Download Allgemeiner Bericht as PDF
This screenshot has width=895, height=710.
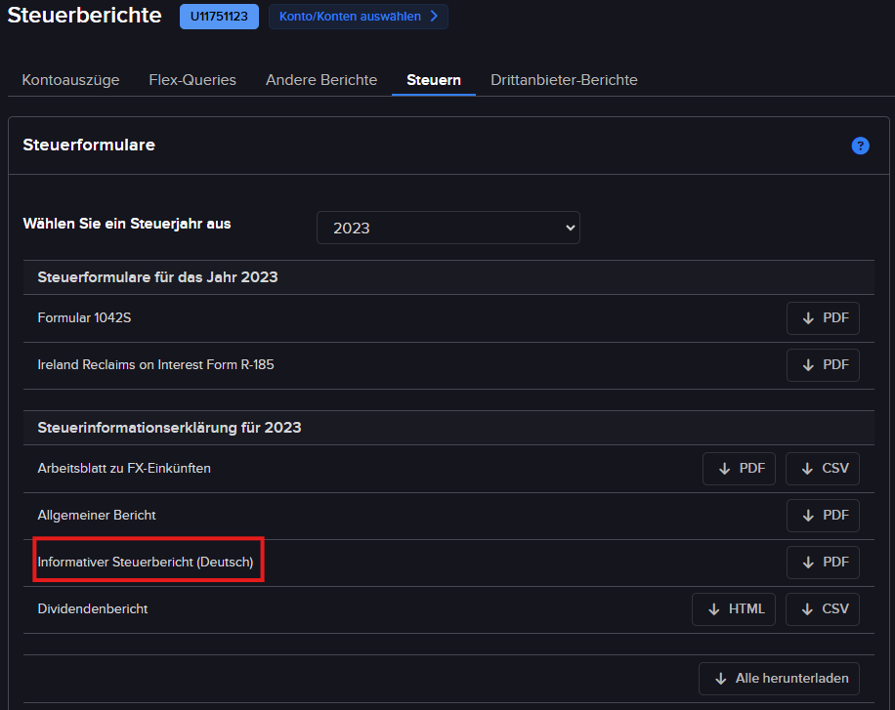823,516
